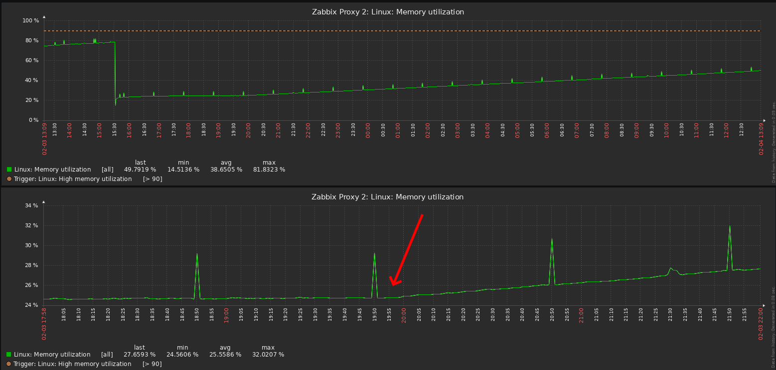Screen dimensions: 776x370
Task: Click the orange trigger swatch in the lower graph legend
Action: point(9,364)
